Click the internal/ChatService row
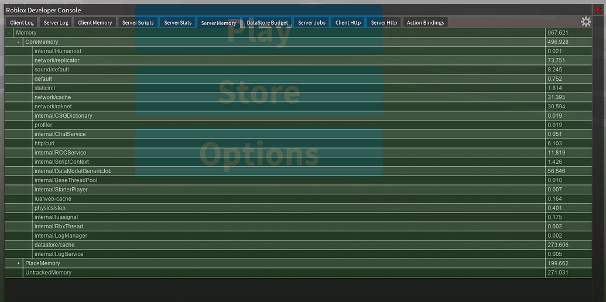 298,134
